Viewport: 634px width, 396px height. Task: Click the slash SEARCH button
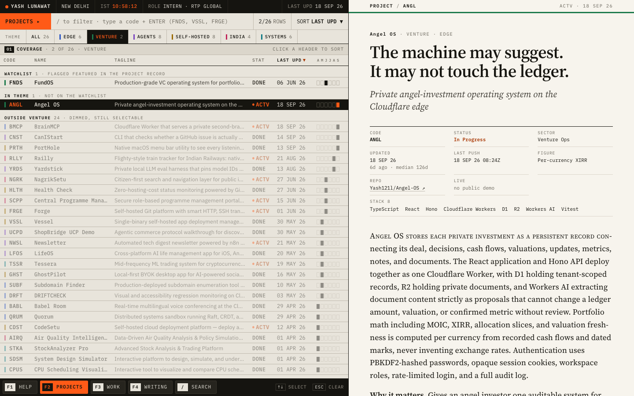click(196, 387)
